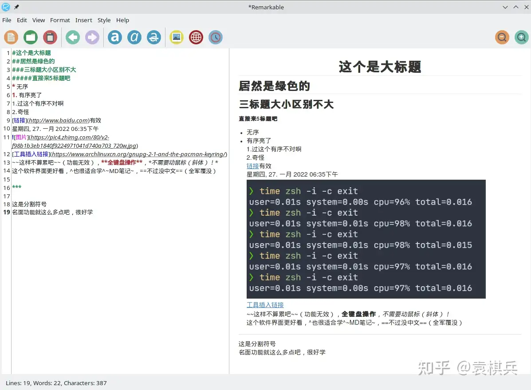Click the Remarkable app icon in title bar
Viewport: 531px width, 390px height.
coord(6,7)
